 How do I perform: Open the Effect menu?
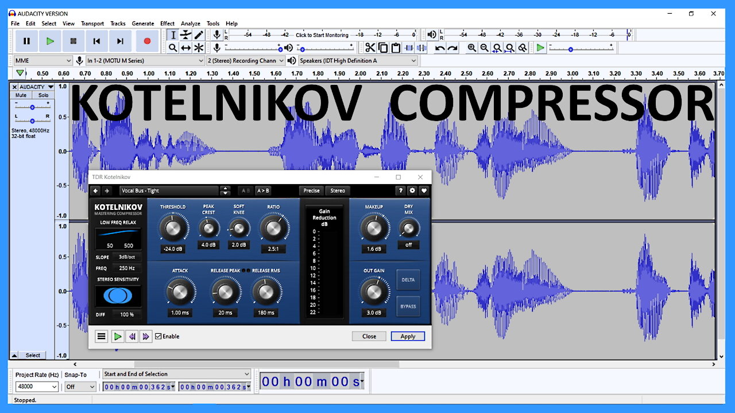(167, 24)
